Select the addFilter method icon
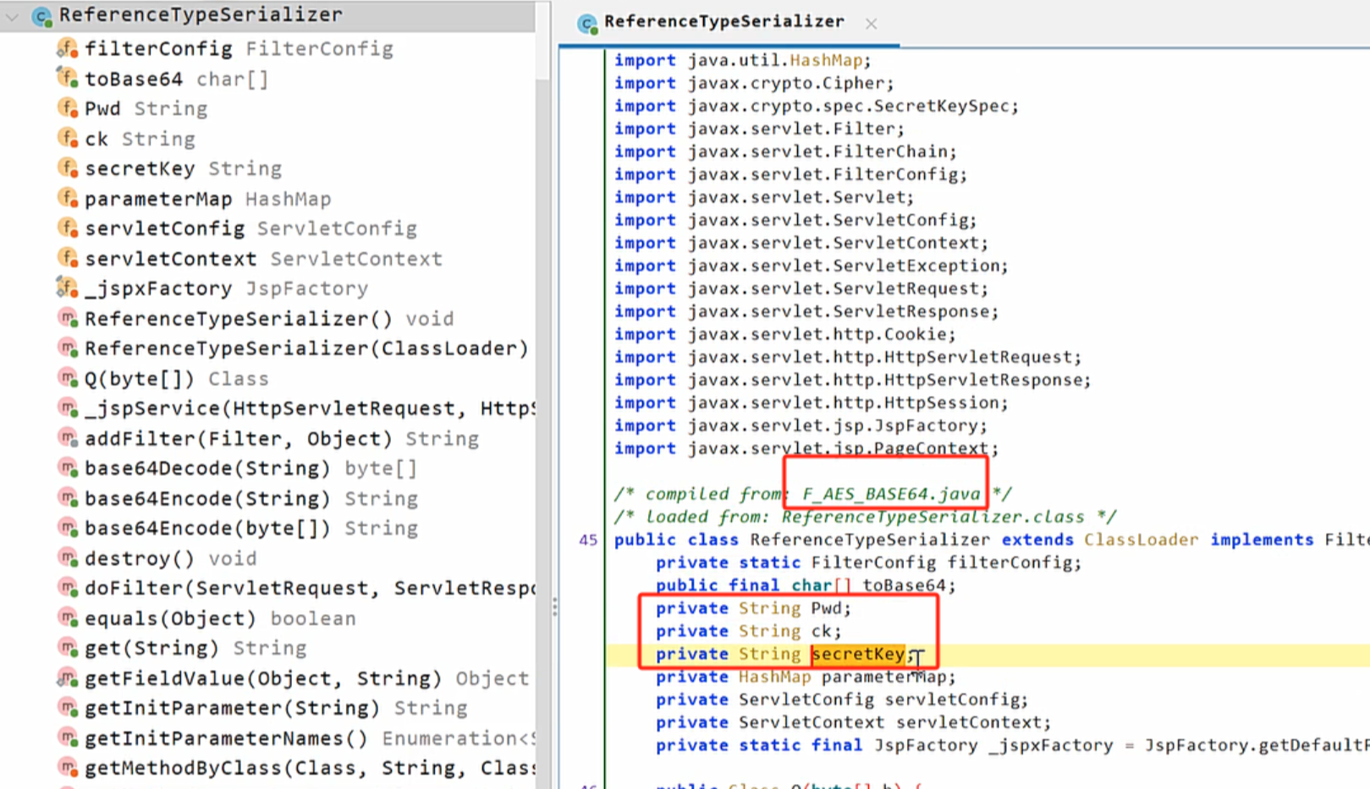 pyautogui.click(x=68, y=438)
